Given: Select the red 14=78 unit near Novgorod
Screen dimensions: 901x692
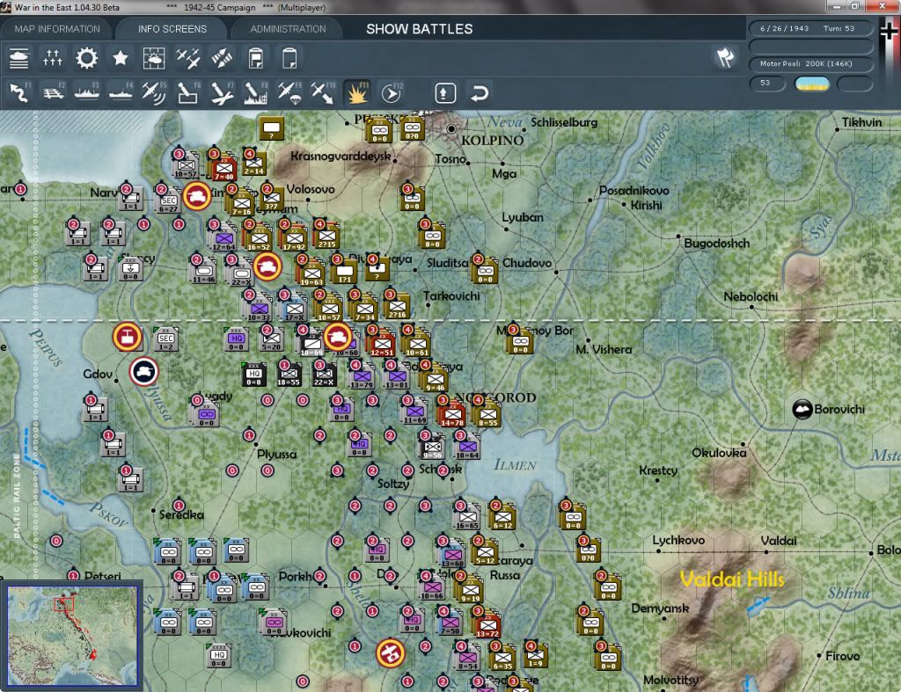Looking at the screenshot, I should coord(452,413).
